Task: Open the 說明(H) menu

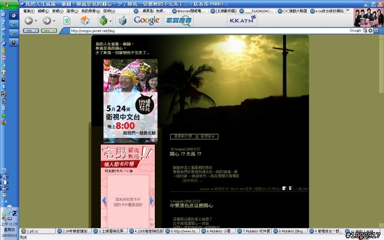Action: pos(109,11)
